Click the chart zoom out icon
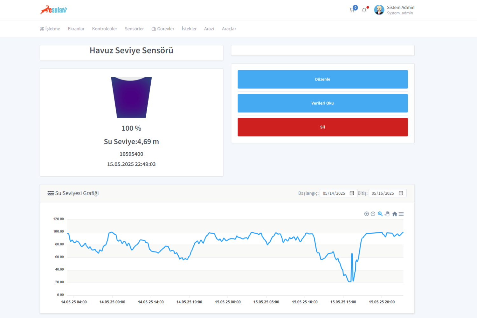 373,214
